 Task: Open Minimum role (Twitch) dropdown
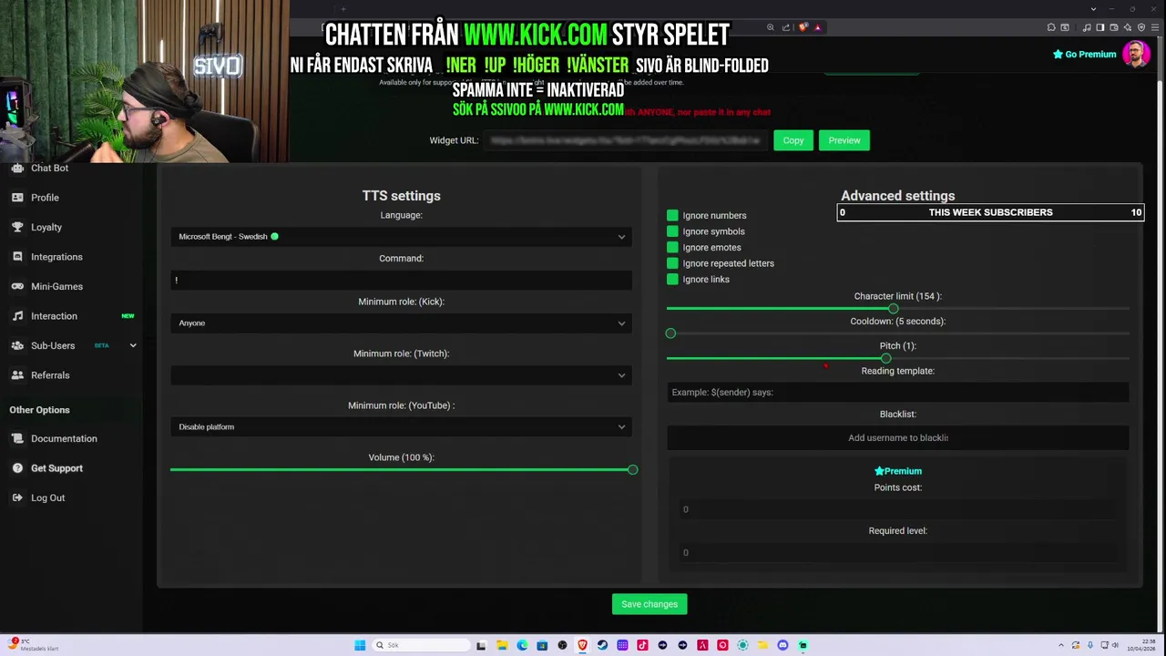click(401, 374)
